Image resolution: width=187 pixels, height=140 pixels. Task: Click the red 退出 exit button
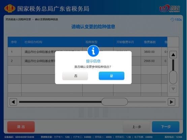click(21, 127)
